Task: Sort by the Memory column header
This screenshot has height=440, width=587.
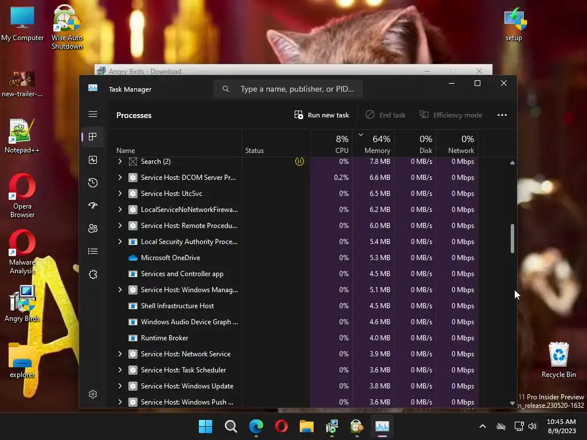Action: pyautogui.click(x=373, y=144)
